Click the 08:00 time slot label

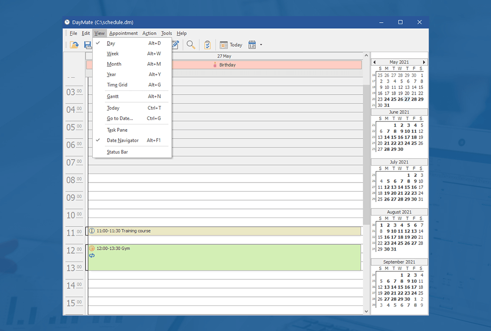click(x=74, y=180)
